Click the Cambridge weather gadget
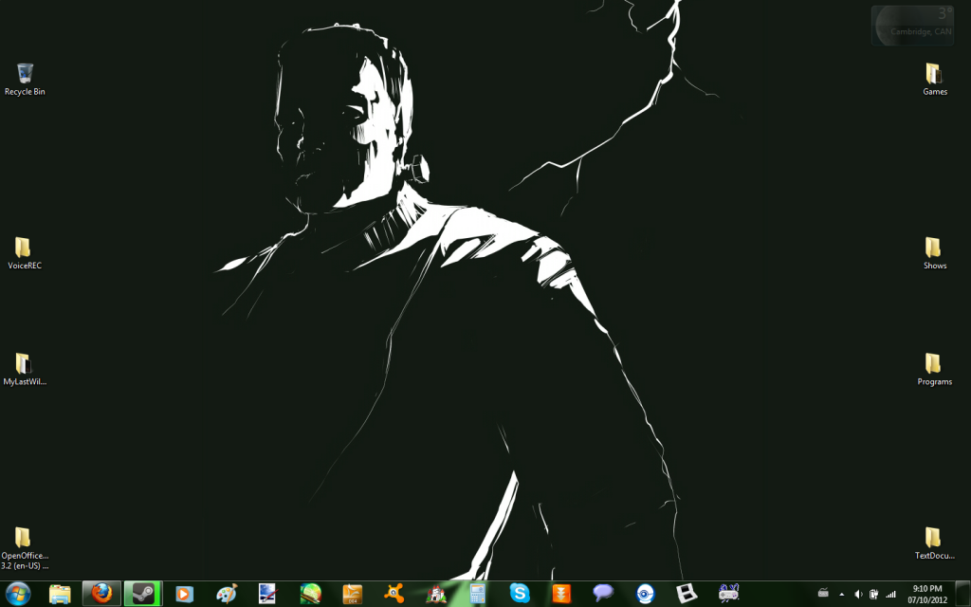Viewport: 971px width, 607px height. [912, 25]
